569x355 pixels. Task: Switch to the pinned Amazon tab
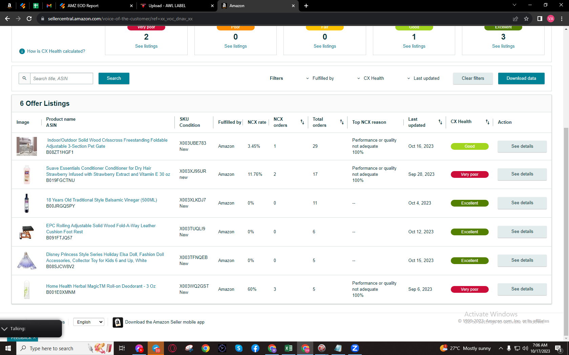pos(9,6)
